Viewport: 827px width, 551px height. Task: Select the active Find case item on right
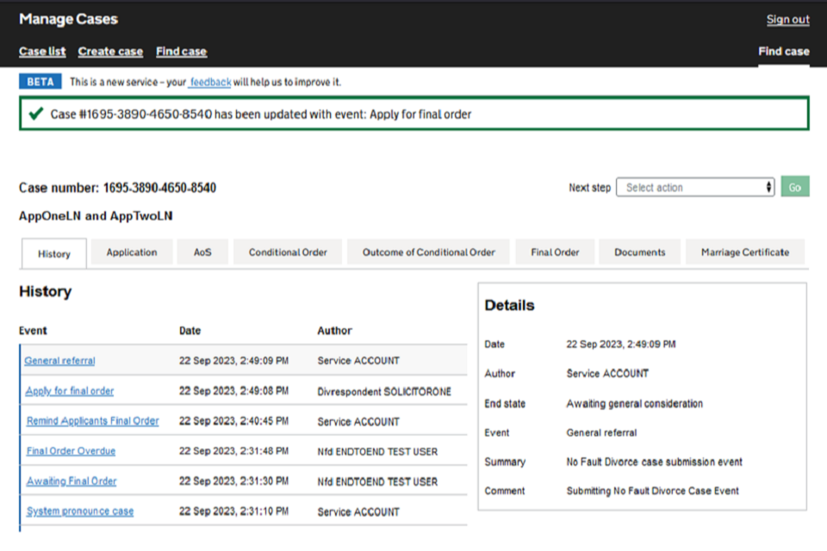pos(783,52)
